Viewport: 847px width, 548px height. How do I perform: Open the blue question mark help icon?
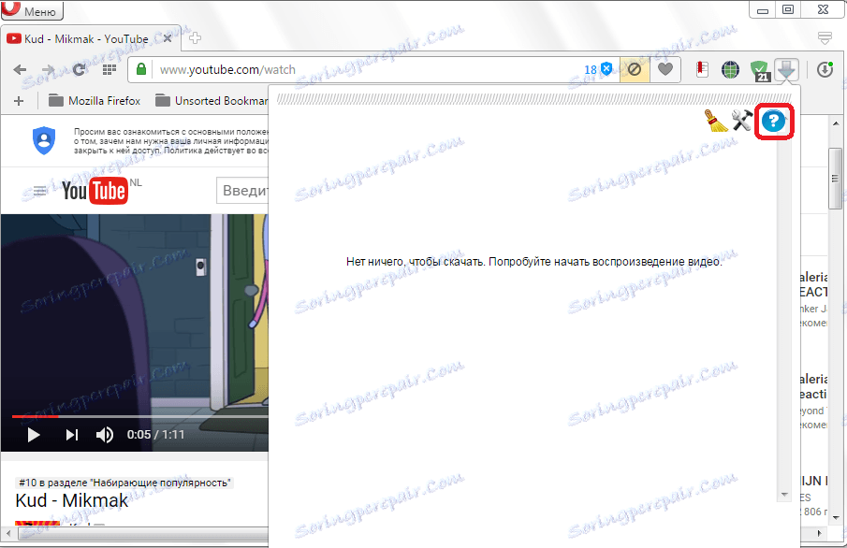click(x=774, y=121)
